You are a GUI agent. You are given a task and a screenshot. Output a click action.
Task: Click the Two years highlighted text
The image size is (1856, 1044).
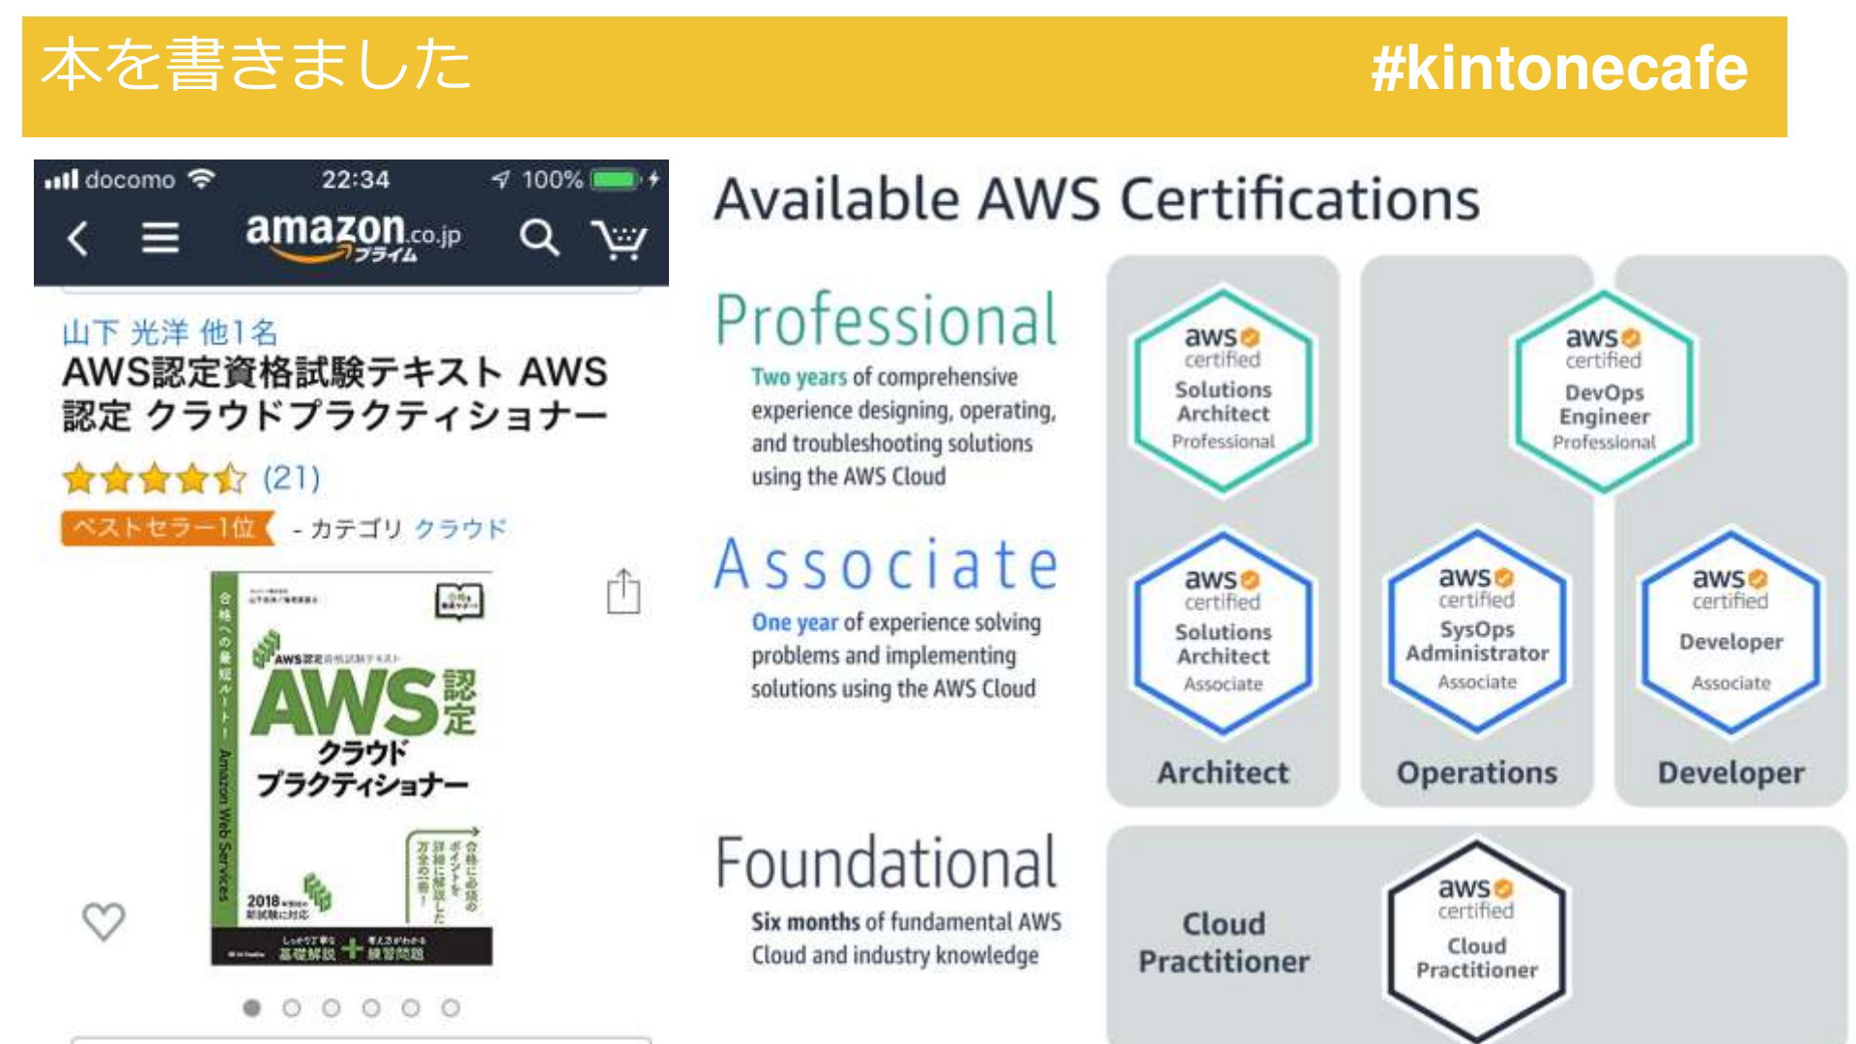click(x=798, y=377)
